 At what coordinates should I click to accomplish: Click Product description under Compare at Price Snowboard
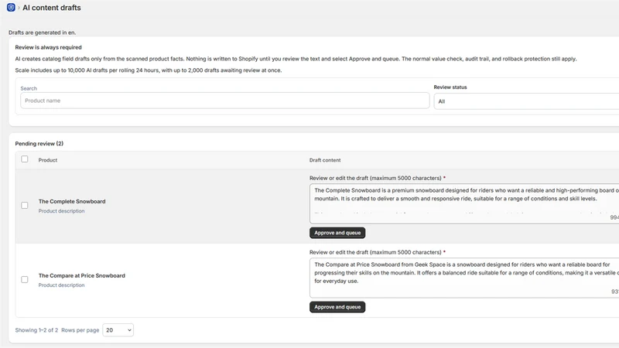click(x=61, y=285)
